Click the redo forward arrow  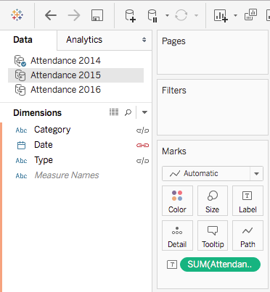tap(74, 15)
